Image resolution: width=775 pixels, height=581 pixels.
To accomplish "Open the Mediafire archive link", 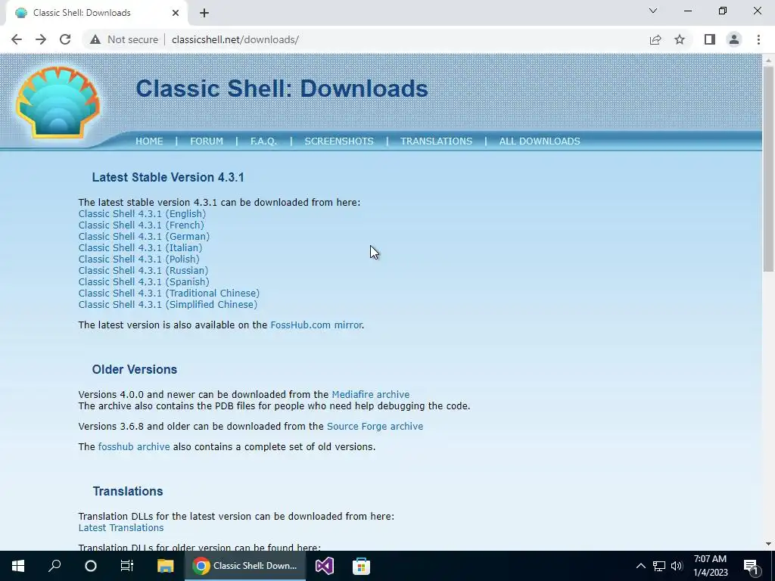I will (371, 395).
